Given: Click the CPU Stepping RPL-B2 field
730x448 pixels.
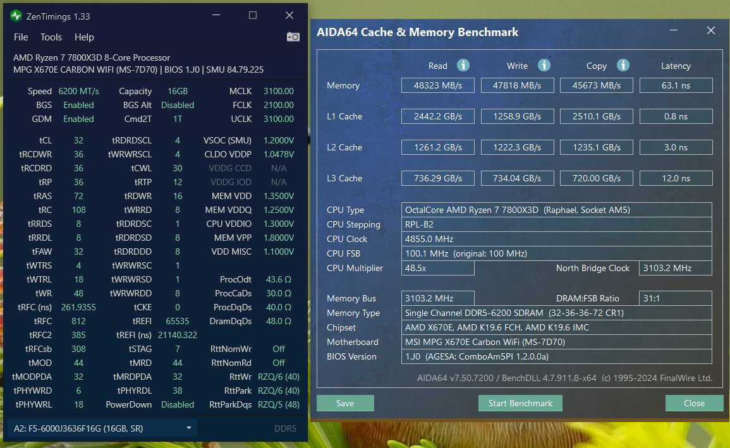Looking at the screenshot, I should tap(556, 224).
